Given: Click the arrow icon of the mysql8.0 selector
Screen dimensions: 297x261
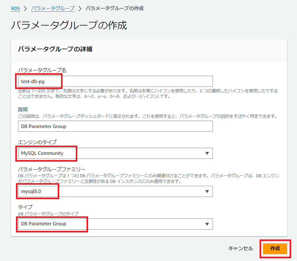Looking at the screenshot, I should 207,191.
